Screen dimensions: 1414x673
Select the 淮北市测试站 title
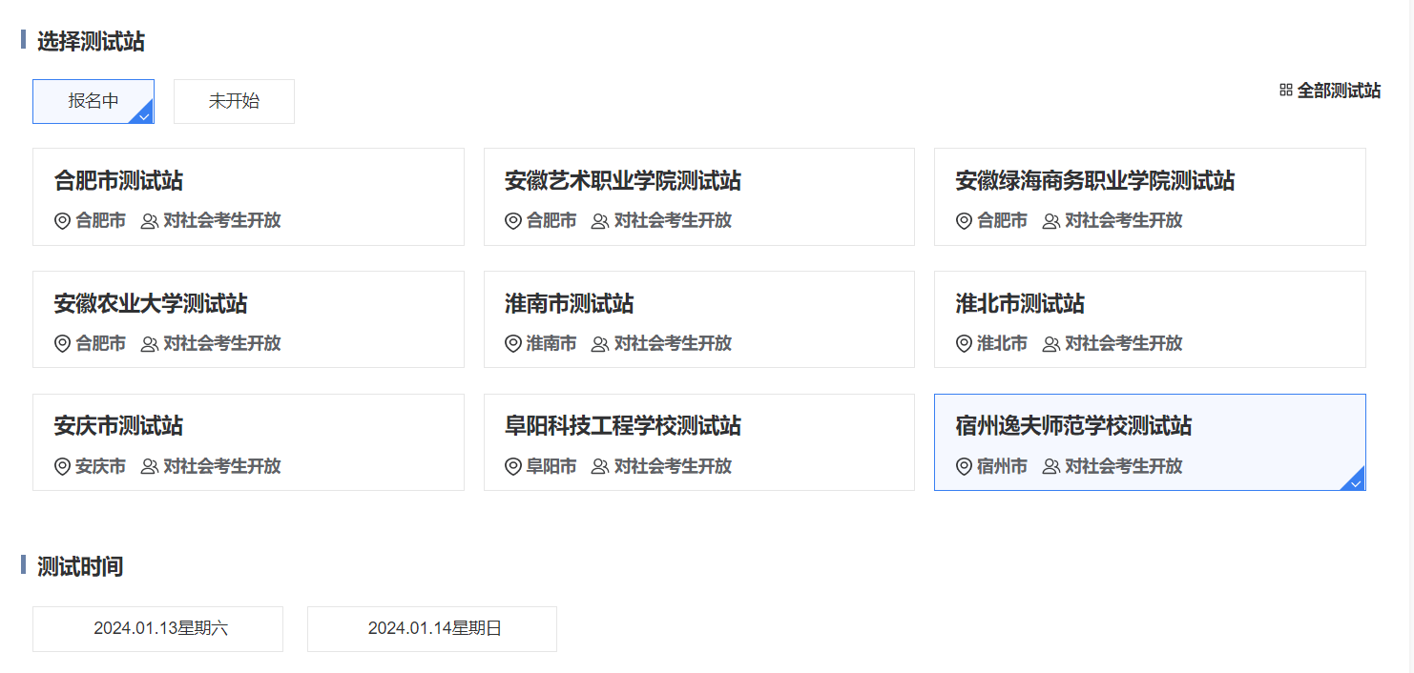(1020, 304)
